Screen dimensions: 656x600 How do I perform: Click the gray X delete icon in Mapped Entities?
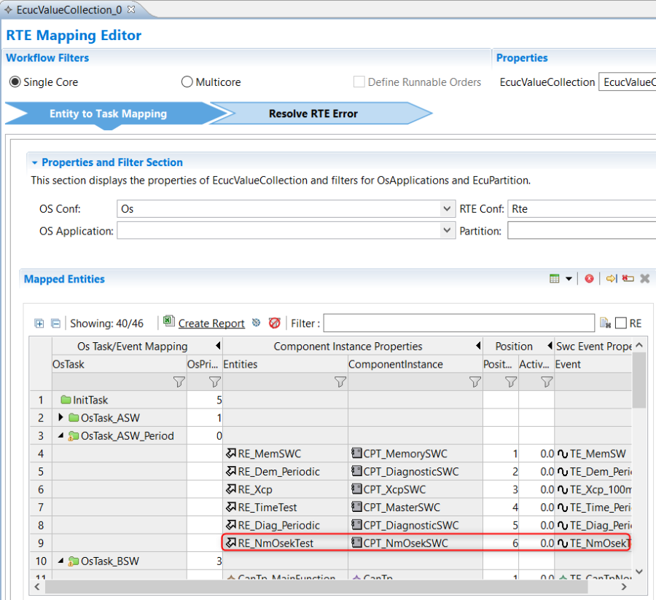[645, 279]
